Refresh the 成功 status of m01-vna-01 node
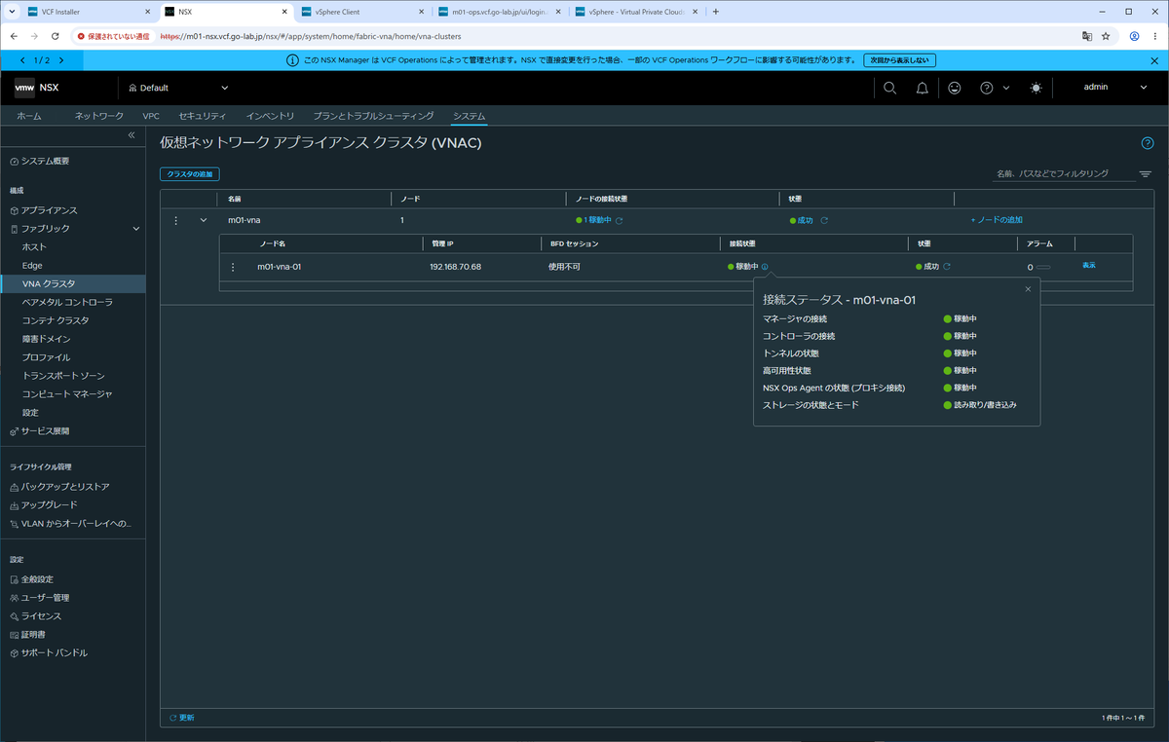Viewport: 1169px width, 742px height. [947, 266]
